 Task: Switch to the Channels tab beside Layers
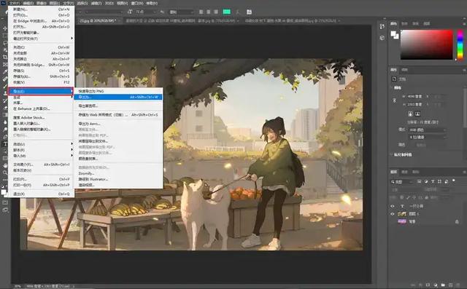point(404,172)
